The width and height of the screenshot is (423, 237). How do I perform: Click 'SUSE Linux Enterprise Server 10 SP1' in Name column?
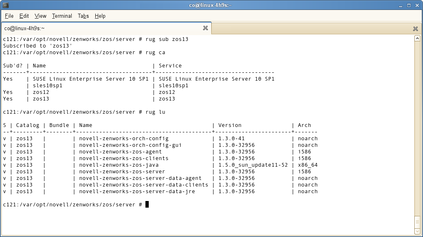click(91, 79)
